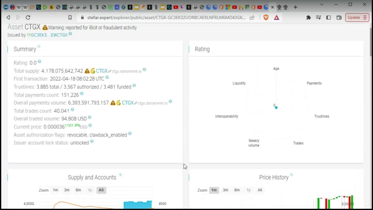Click the Liquidity label in the Rating chart
373x210 pixels.
coord(239,83)
